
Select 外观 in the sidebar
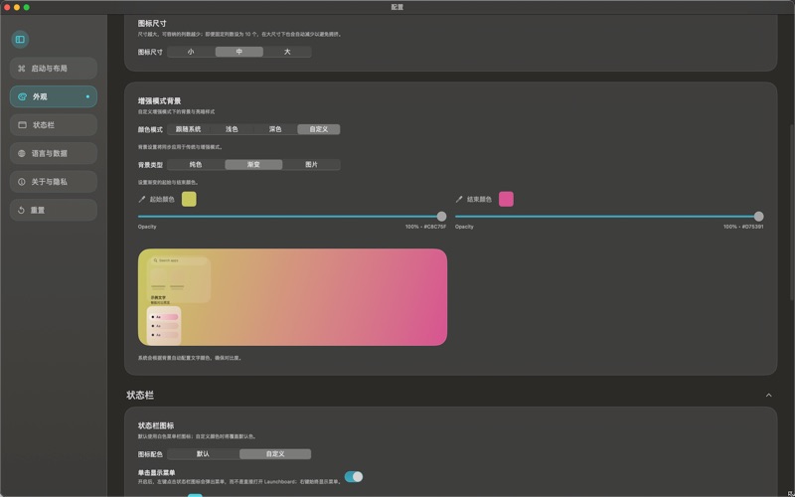click(x=54, y=96)
